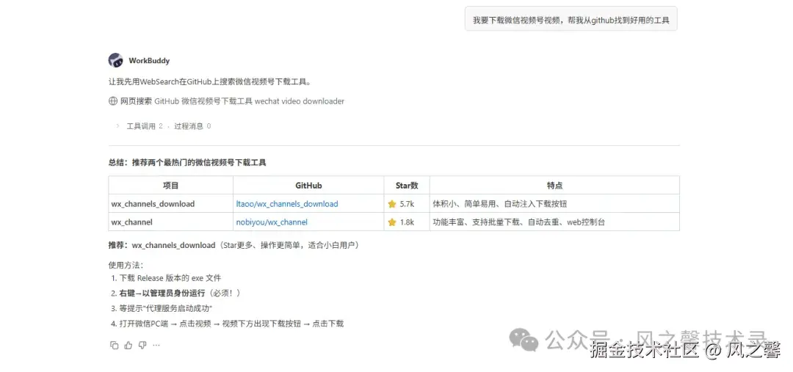Click the GitHub column header
The width and height of the screenshot is (793, 372).
pyautogui.click(x=308, y=186)
